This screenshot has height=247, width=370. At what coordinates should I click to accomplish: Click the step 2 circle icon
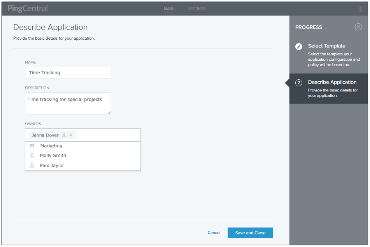(x=298, y=82)
